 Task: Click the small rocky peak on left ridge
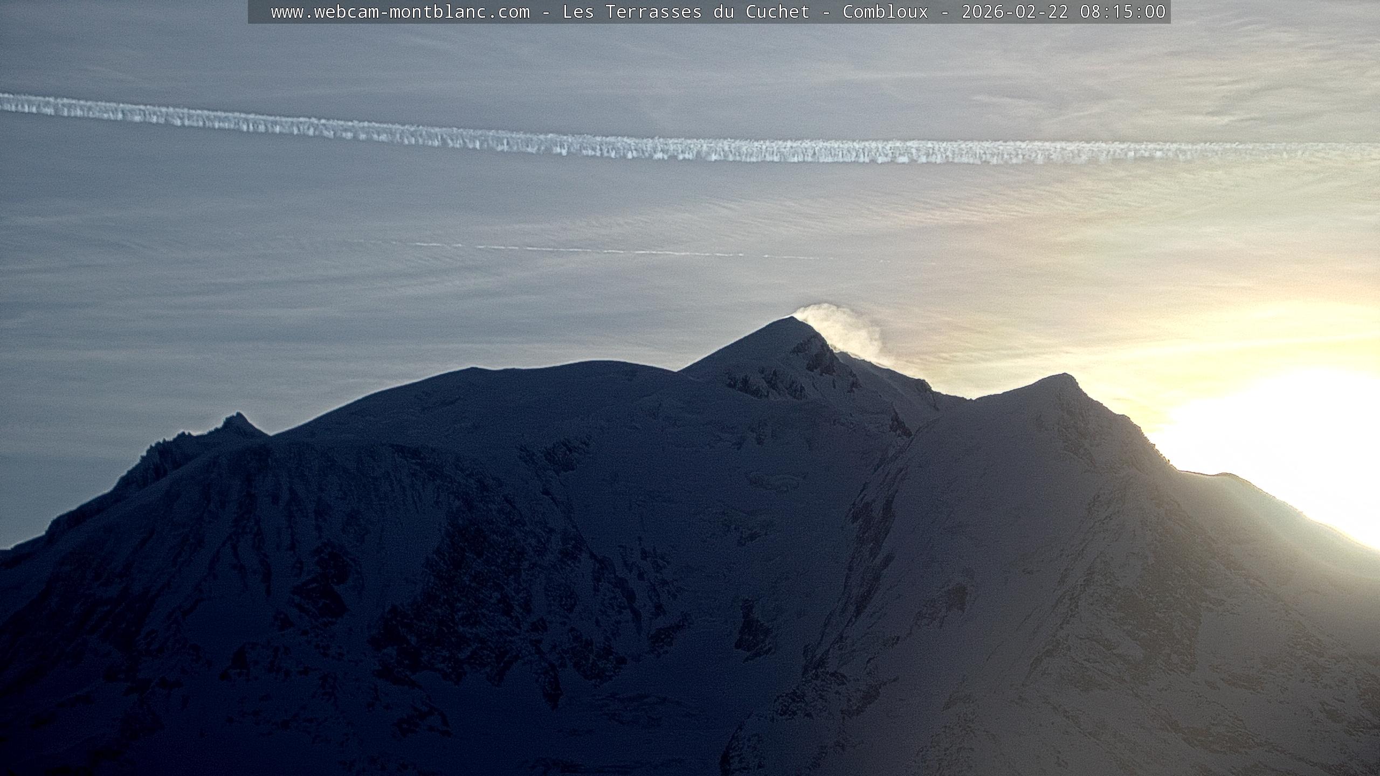(x=237, y=418)
